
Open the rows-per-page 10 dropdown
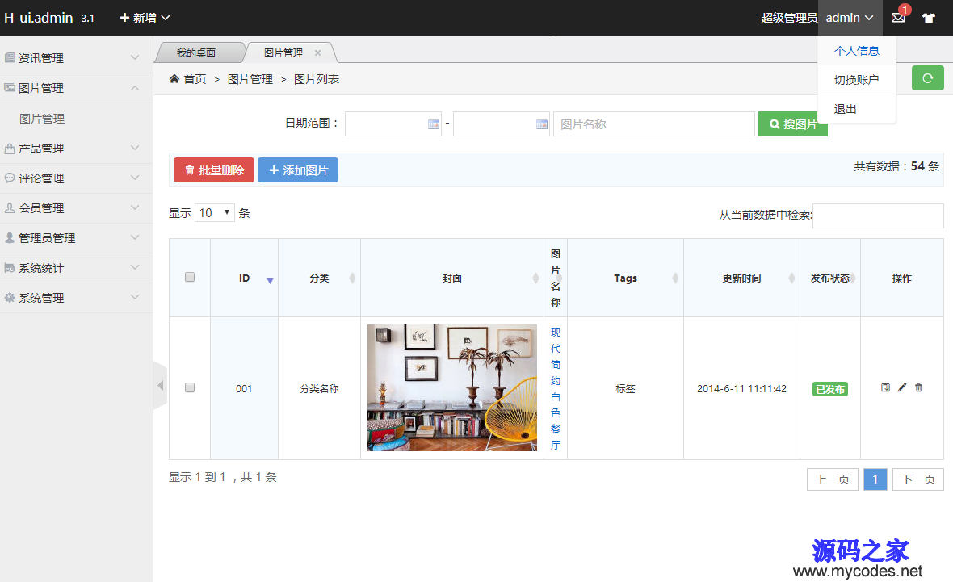[x=215, y=212]
